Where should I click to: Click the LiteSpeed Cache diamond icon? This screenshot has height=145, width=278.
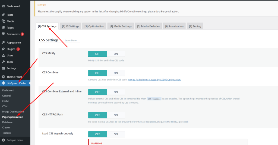tap(3, 83)
